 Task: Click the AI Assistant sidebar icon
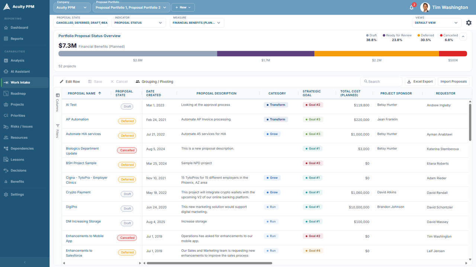(x=6, y=72)
